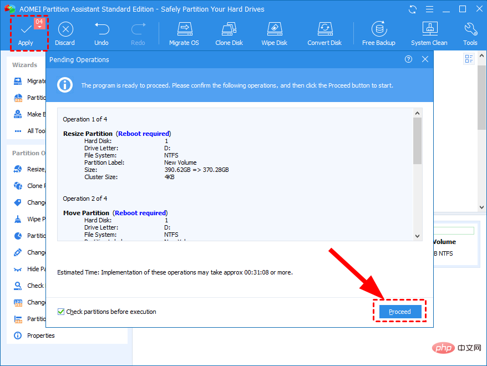Screen dimensions: 487x366
Task: Click the Apply toolbar button
Action: point(26,34)
